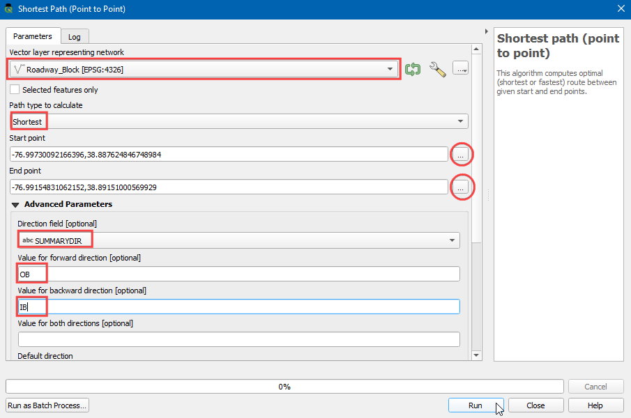
Task: Click the Help button
Action: (x=595, y=405)
